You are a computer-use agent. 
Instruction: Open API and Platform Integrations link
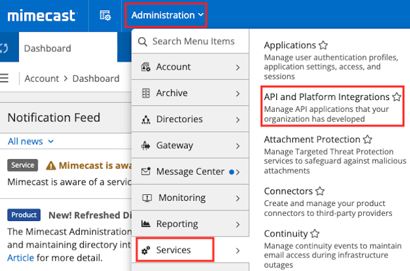pos(326,96)
